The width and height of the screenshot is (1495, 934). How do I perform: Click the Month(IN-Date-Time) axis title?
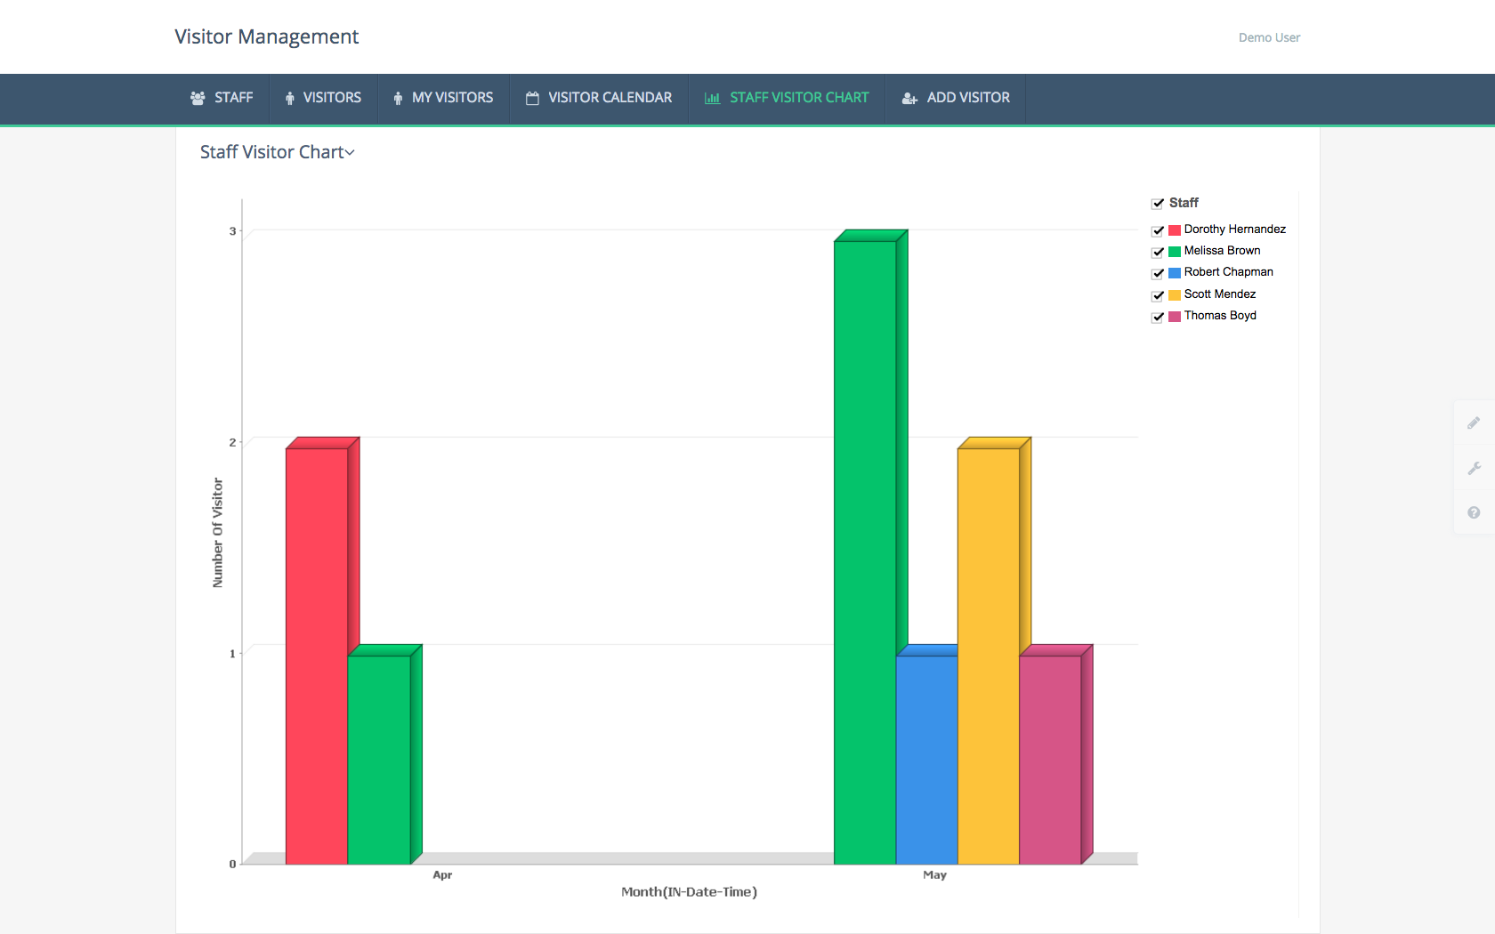pyautogui.click(x=689, y=892)
